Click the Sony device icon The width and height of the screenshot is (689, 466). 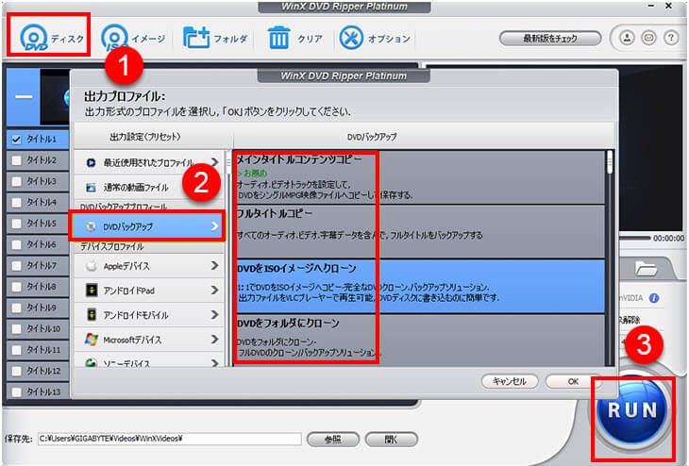point(91,363)
